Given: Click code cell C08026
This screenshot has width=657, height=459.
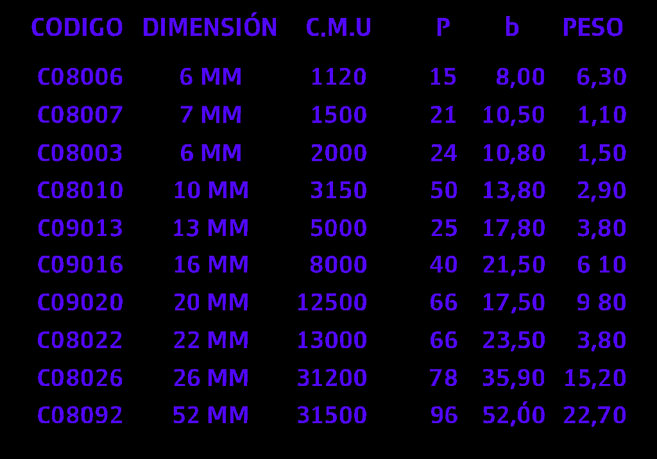Looking at the screenshot, I should tap(80, 378).
